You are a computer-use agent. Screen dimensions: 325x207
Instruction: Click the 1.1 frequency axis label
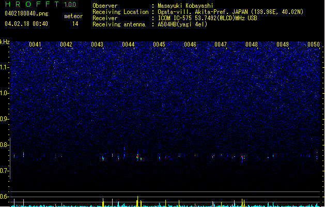coord(4,67)
